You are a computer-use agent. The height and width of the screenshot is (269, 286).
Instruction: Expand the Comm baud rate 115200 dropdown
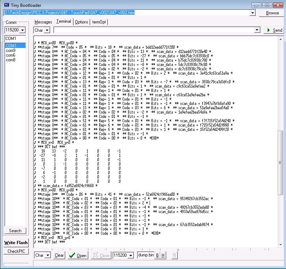click(x=23, y=30)
